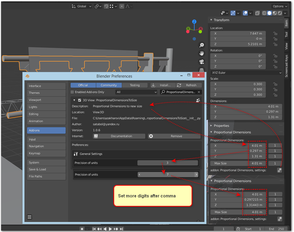Click the community addon person icon
The height and width of the screenshot is (232, 294).
tap(198, 100)
